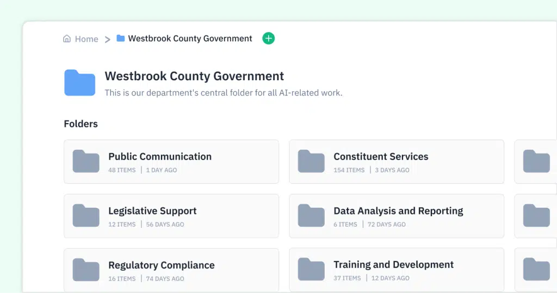Click the small blue breadcrumb folder icon
Screen dimensions: 557x293
click(121, 39)
